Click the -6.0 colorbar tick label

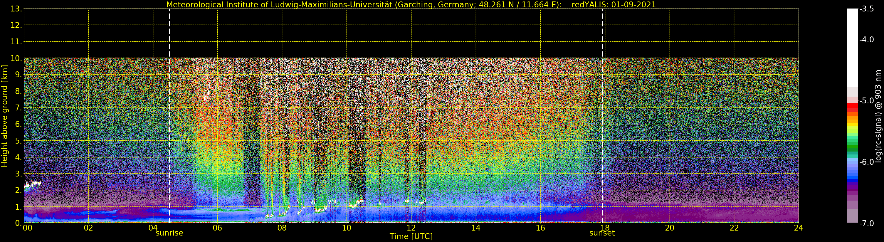pyautogui.click(x=866, y=162)
